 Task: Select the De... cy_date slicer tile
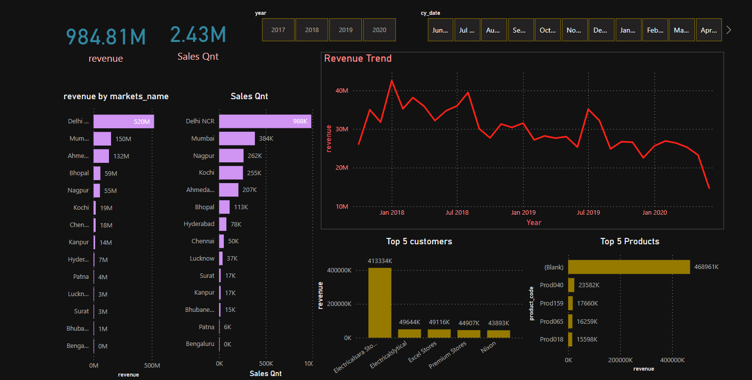pos(601,30)
